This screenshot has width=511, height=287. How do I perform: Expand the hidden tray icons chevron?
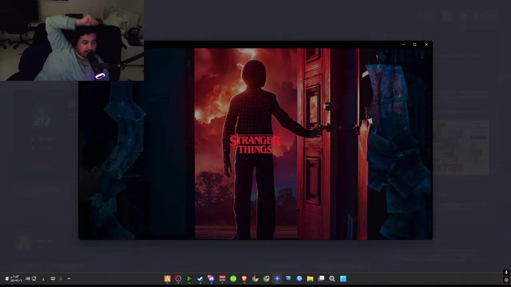coord(69,279)
